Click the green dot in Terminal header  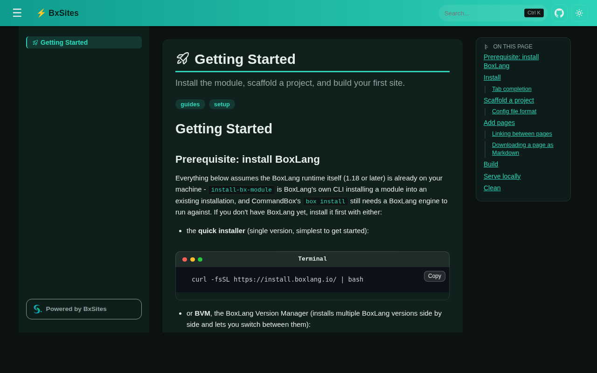point(200,259)
